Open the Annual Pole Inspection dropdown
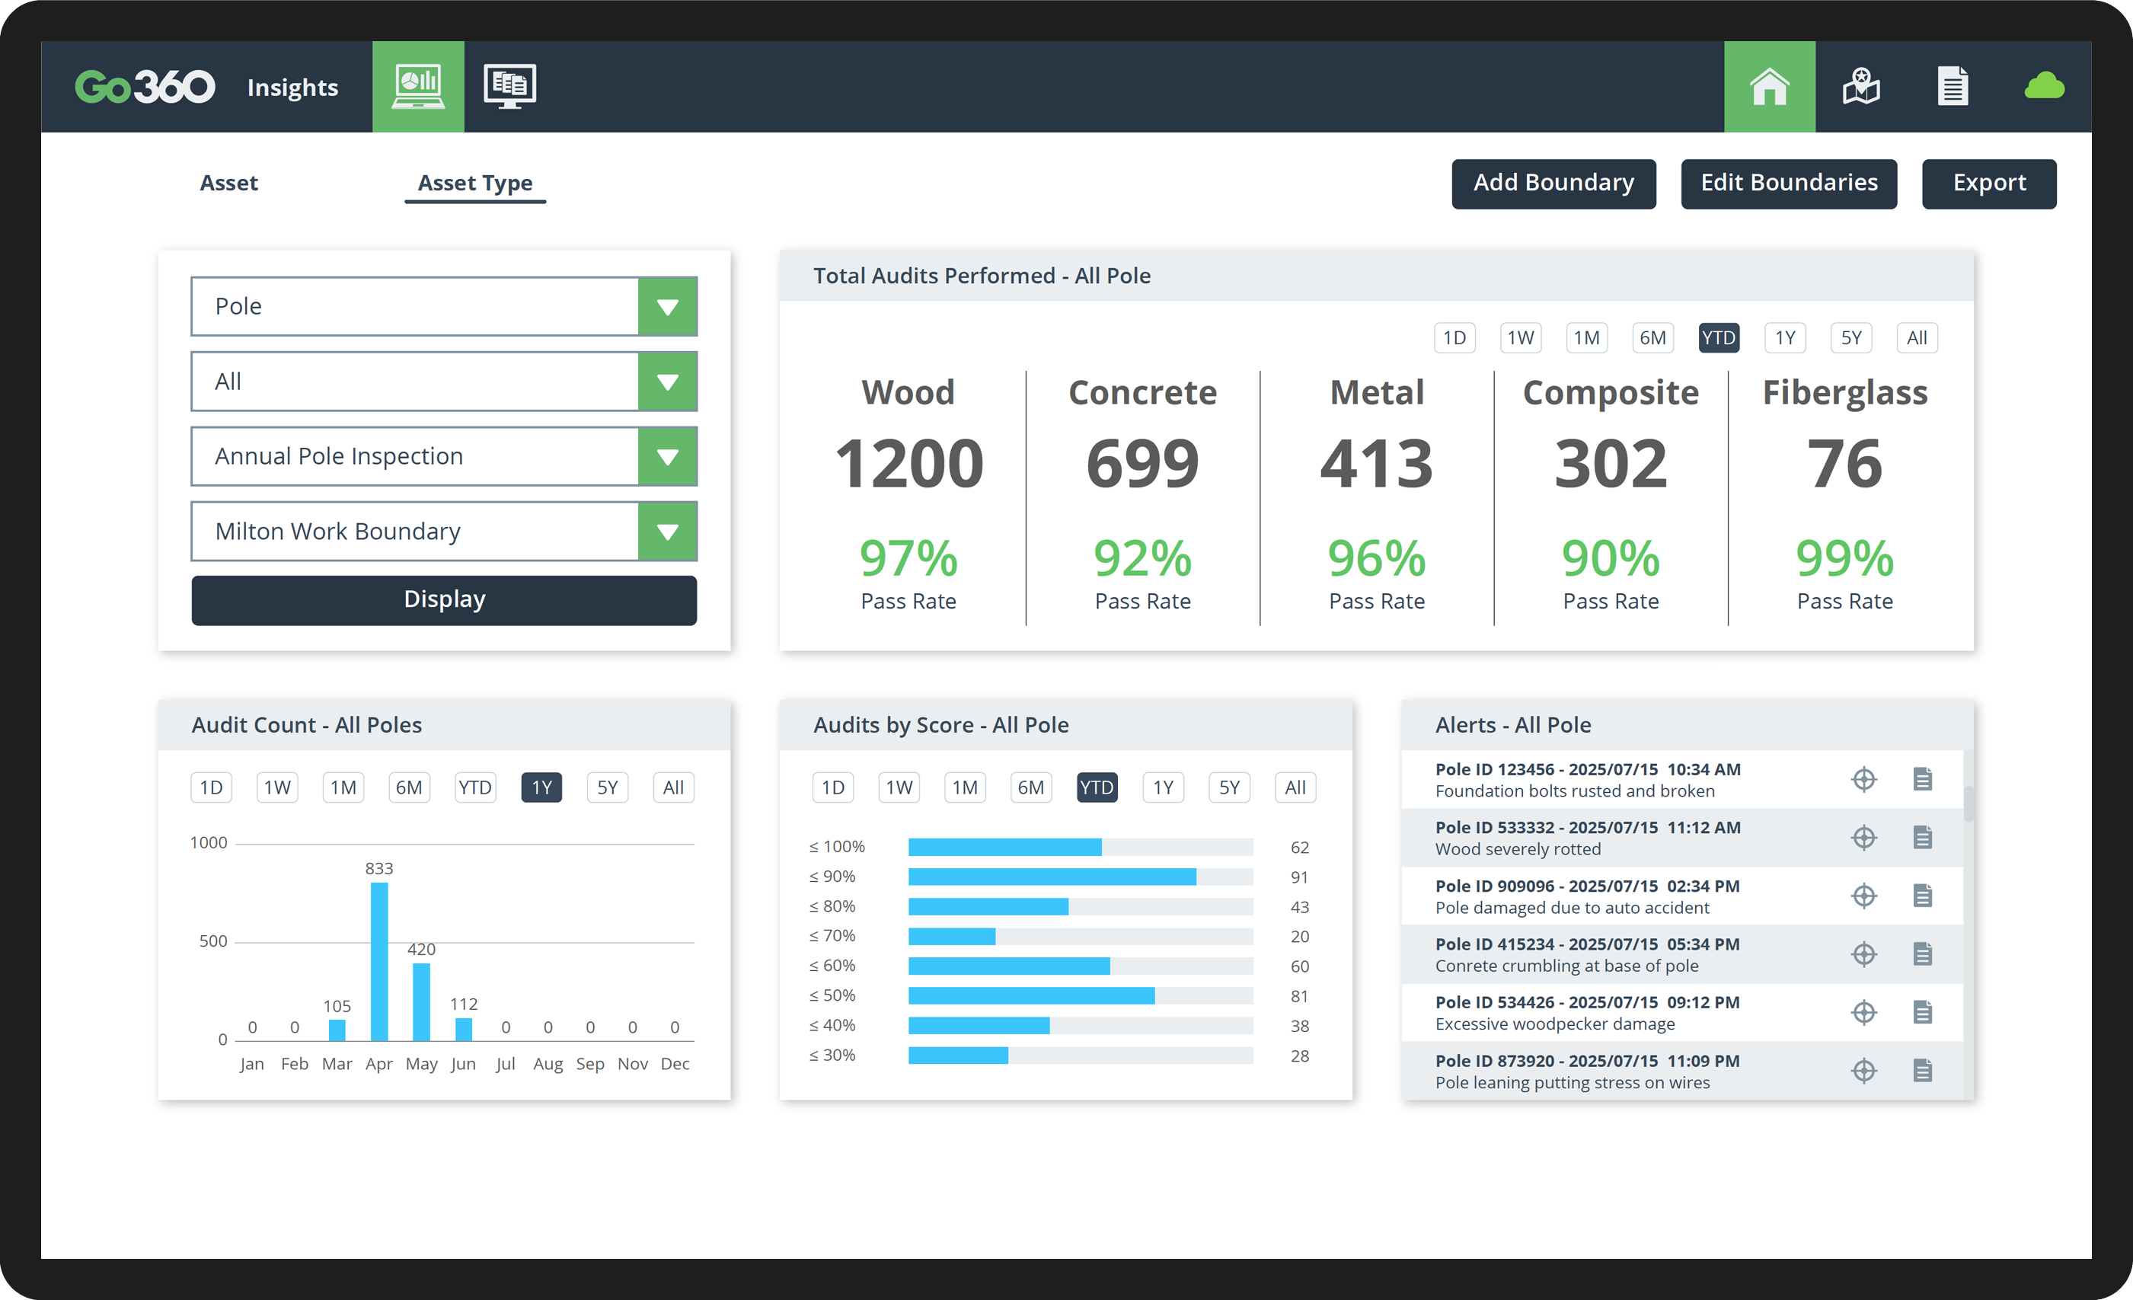The height and width of the screenshot is (1300, 2133). 666,456
